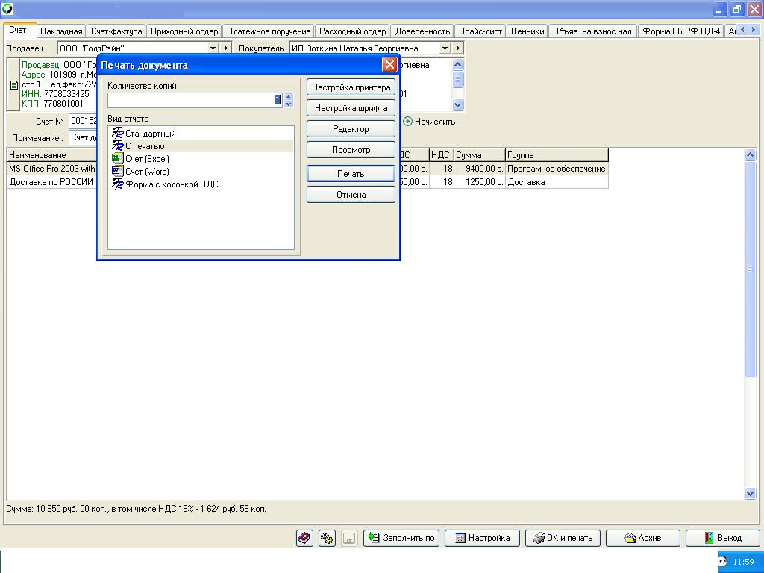This screenshot has height=573, width=764.
Task: Click the Количество копий input field
Action: (195, 101)
